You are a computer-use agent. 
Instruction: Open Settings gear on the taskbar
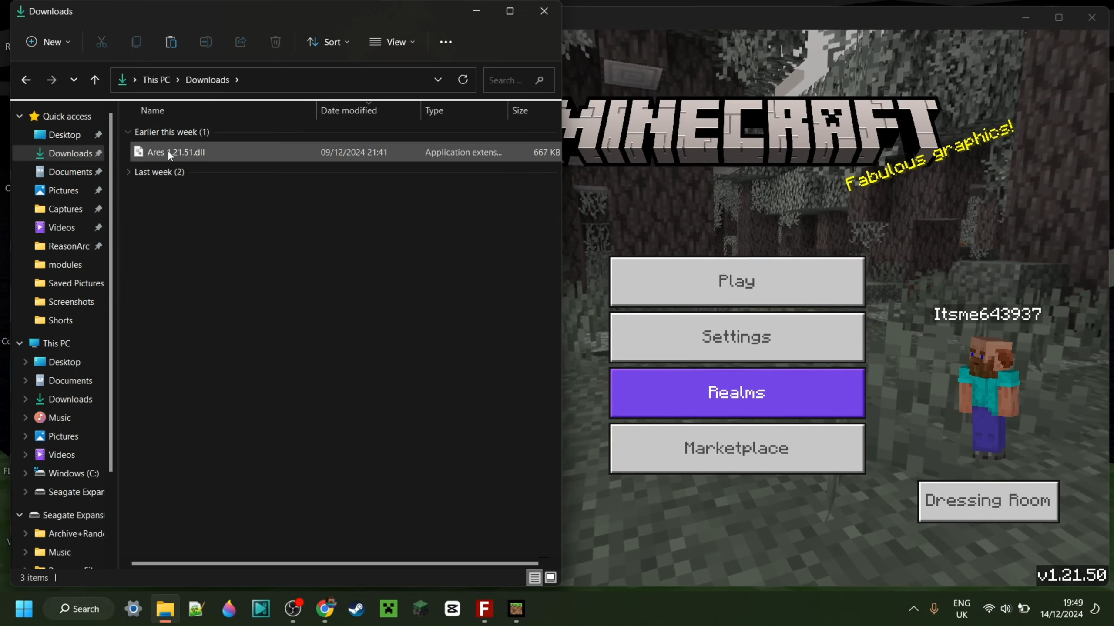click(x=133, y=609)
